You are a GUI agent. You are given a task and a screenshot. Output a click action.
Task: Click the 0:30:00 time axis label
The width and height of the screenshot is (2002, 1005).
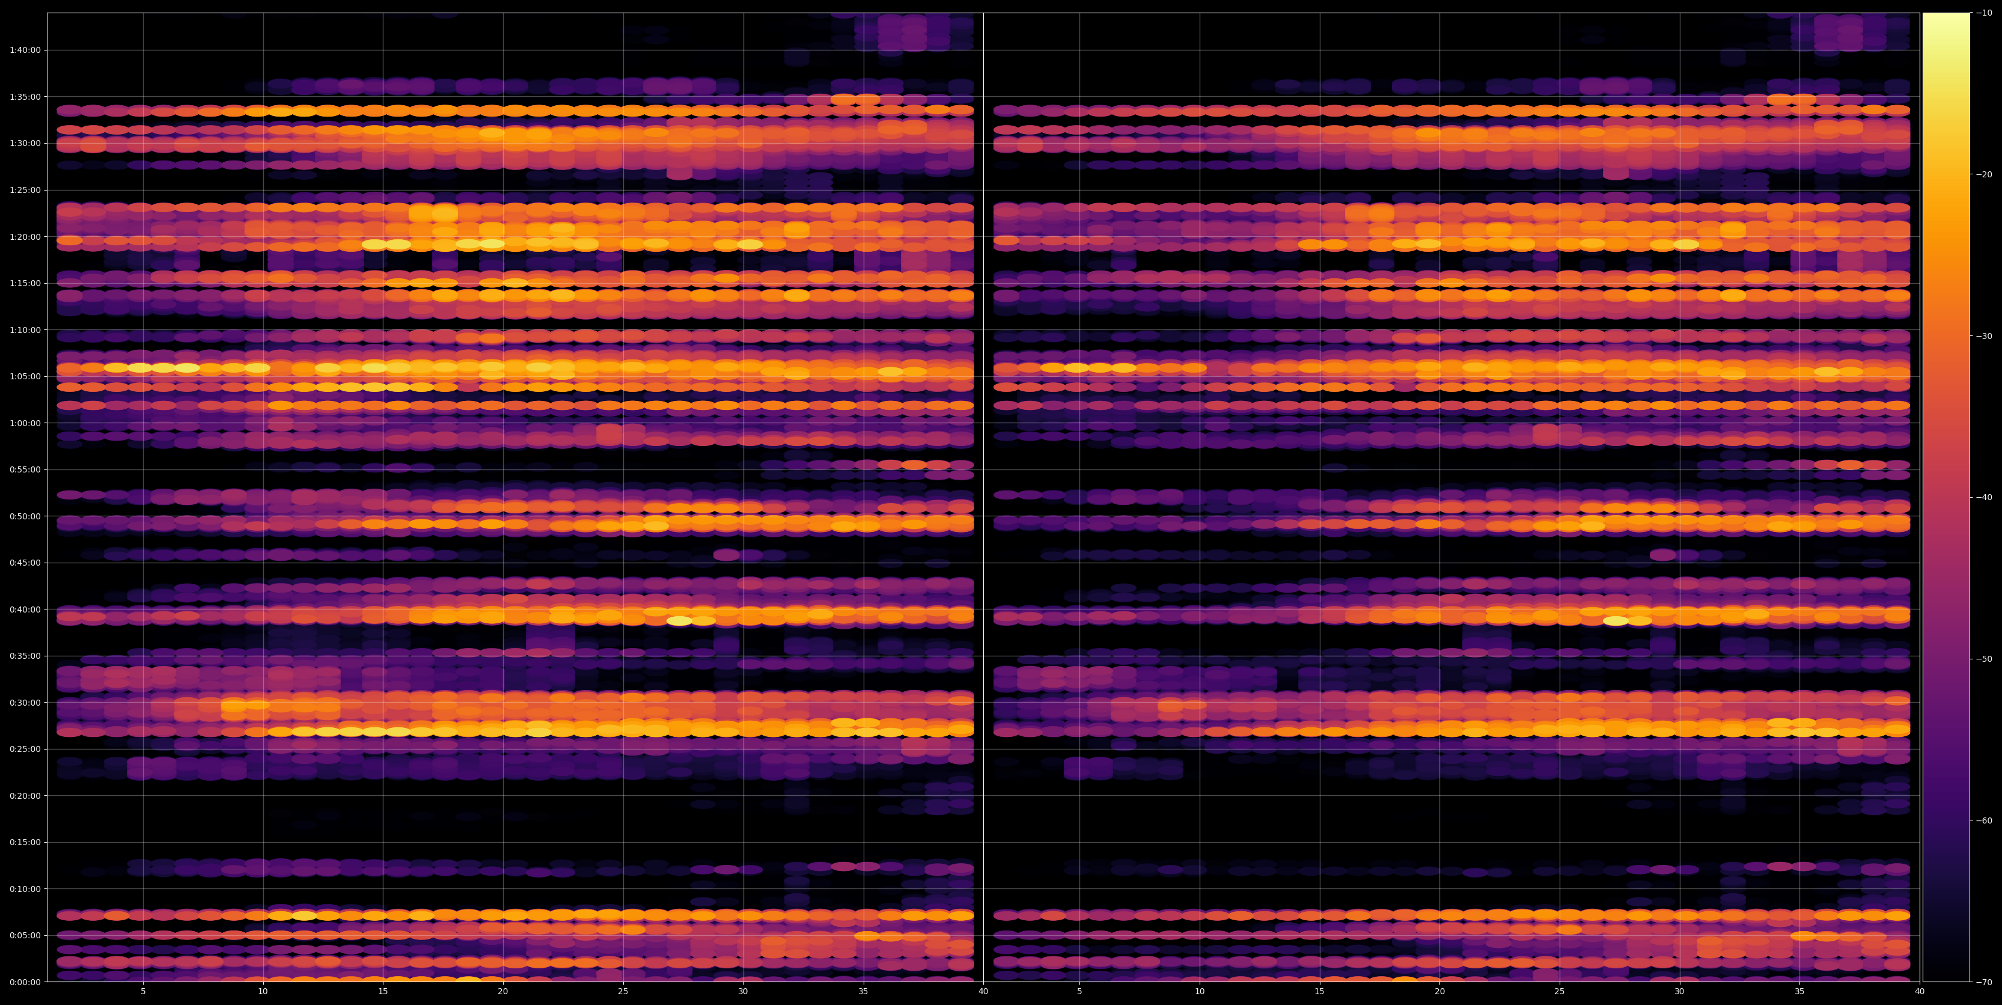25,703
